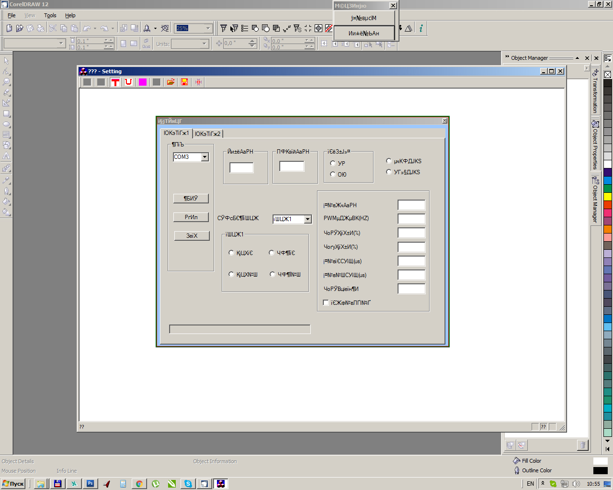Pick the magenta color square in Setting toolbar
613x490 pixels.
(142, 82)
